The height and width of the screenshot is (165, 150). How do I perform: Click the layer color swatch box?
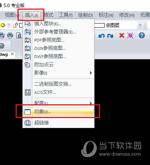[x=21, y=25]
